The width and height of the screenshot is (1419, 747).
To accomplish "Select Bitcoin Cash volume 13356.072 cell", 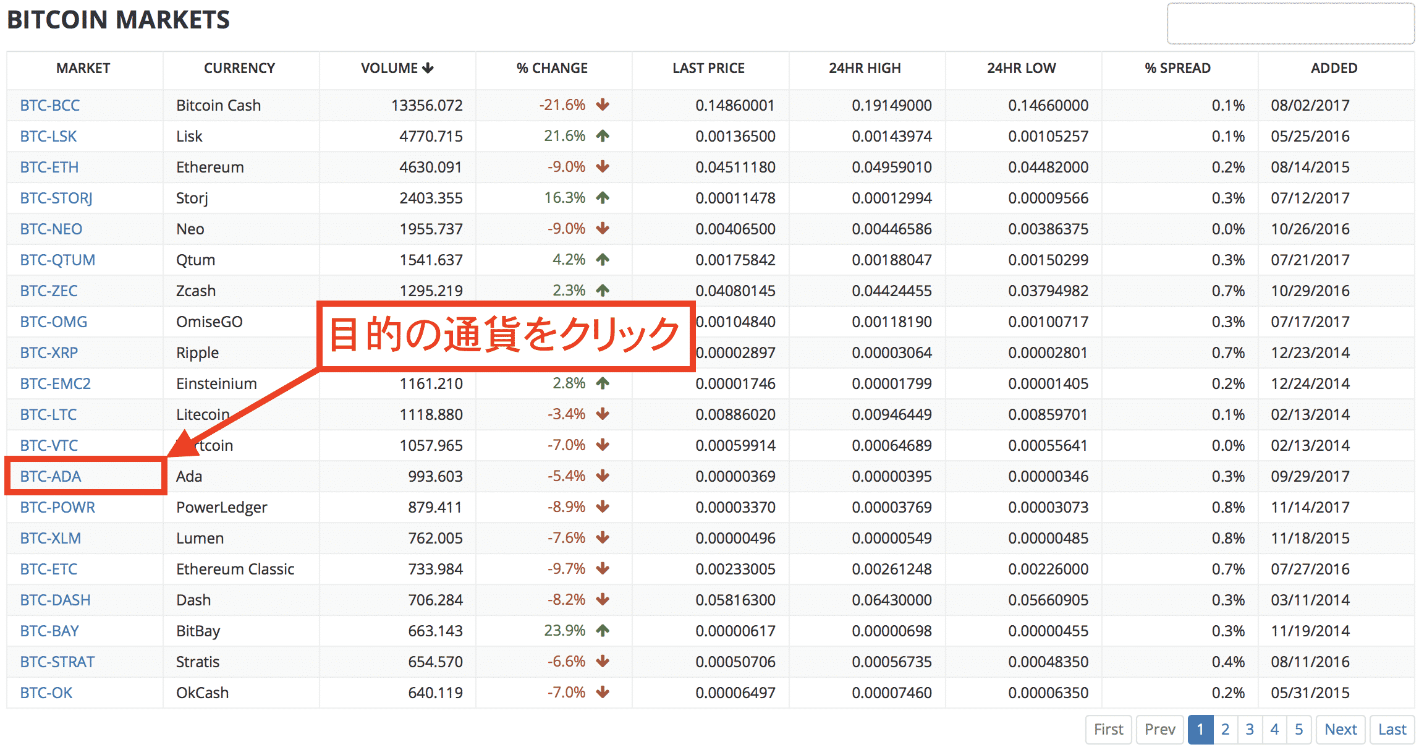I will click(x=397, y=105).
